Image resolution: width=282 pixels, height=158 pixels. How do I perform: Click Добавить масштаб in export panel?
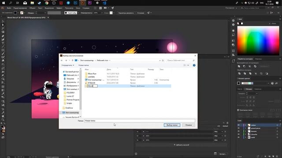pos(181,145)
